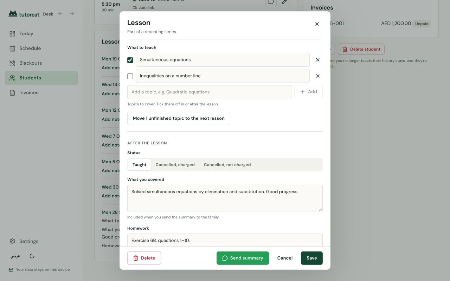The image size is (450, 281).
Task: Open Schedule in the sidebar
Action: pos(41,48)
